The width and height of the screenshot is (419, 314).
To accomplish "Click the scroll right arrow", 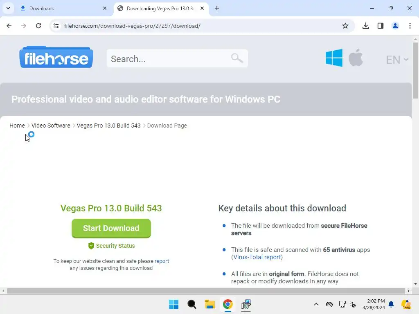I will (409, 291).
